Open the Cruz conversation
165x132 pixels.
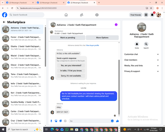click(22, 122)
